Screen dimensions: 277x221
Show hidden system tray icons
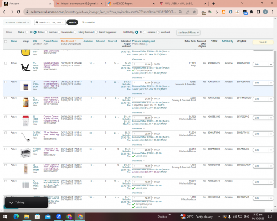tap(219, 217)
